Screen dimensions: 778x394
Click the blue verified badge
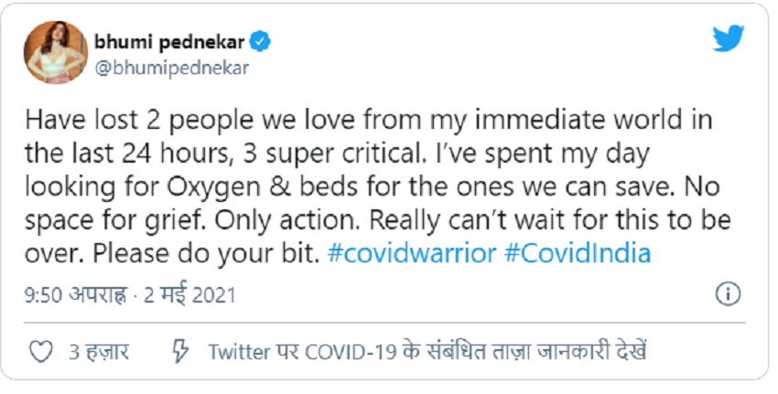click(x=261, y=43)
